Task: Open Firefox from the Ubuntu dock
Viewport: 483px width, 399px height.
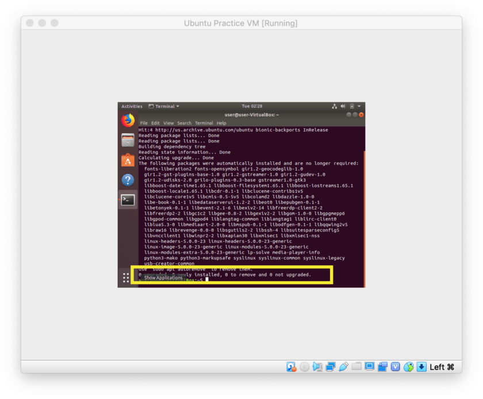Action: (128, 121)
